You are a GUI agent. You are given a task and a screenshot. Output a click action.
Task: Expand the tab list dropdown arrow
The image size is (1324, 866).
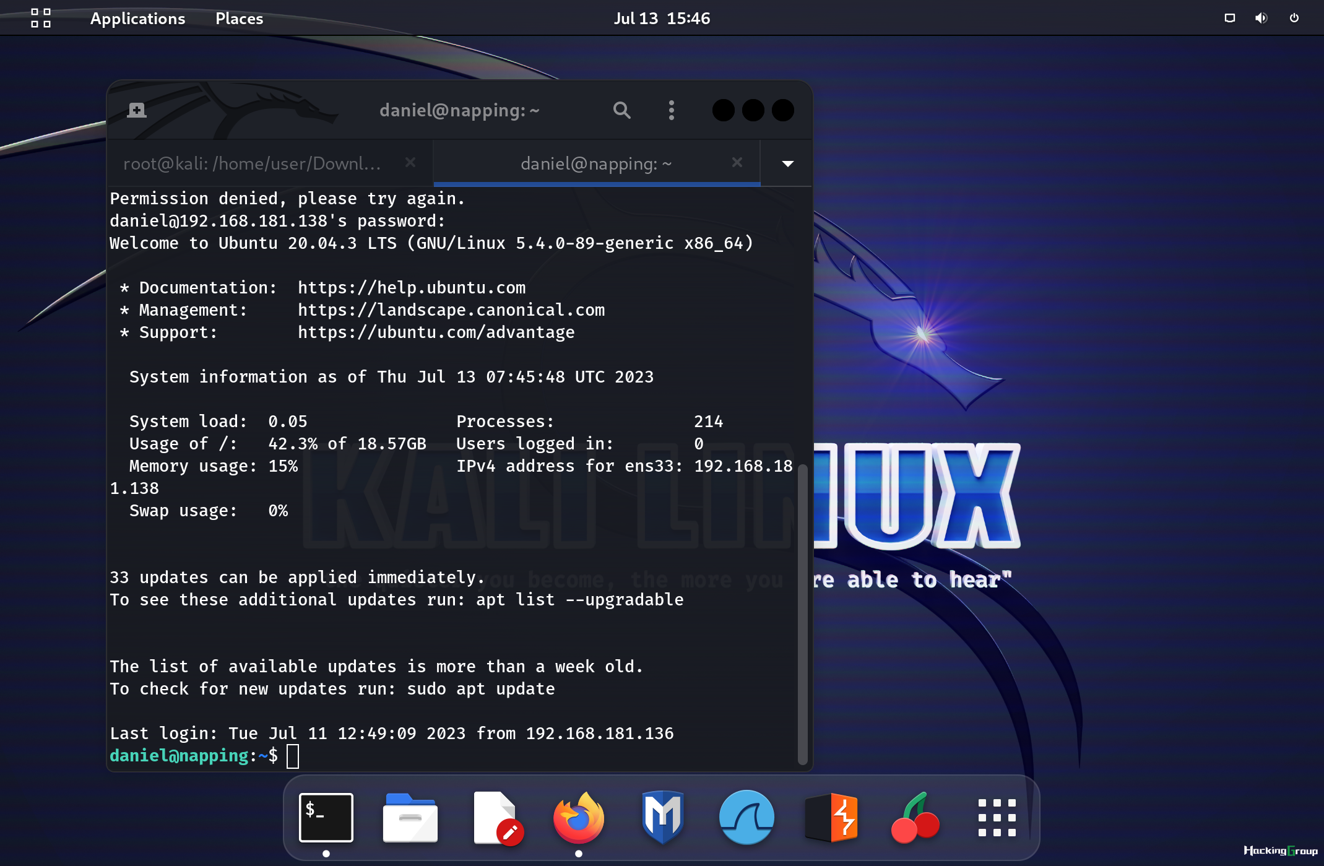pos(787,163)
